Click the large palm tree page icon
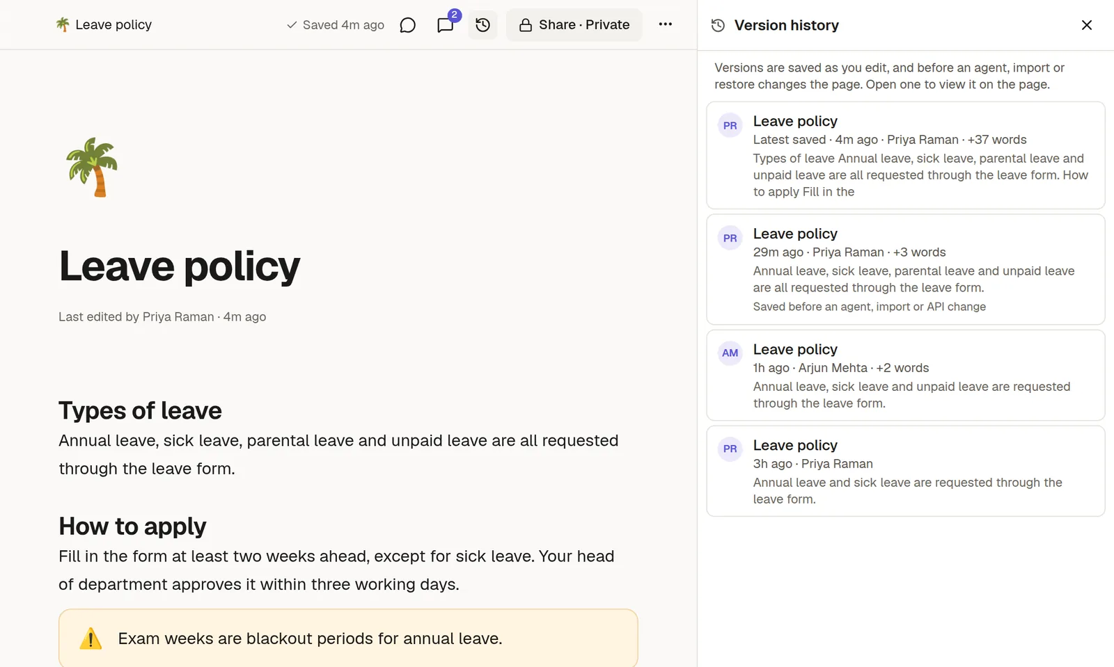 pyautogui.click(x=92, y=167)
